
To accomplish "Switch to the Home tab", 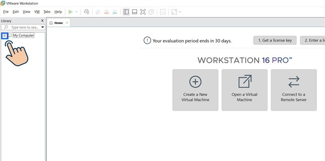I will (58, 23).
